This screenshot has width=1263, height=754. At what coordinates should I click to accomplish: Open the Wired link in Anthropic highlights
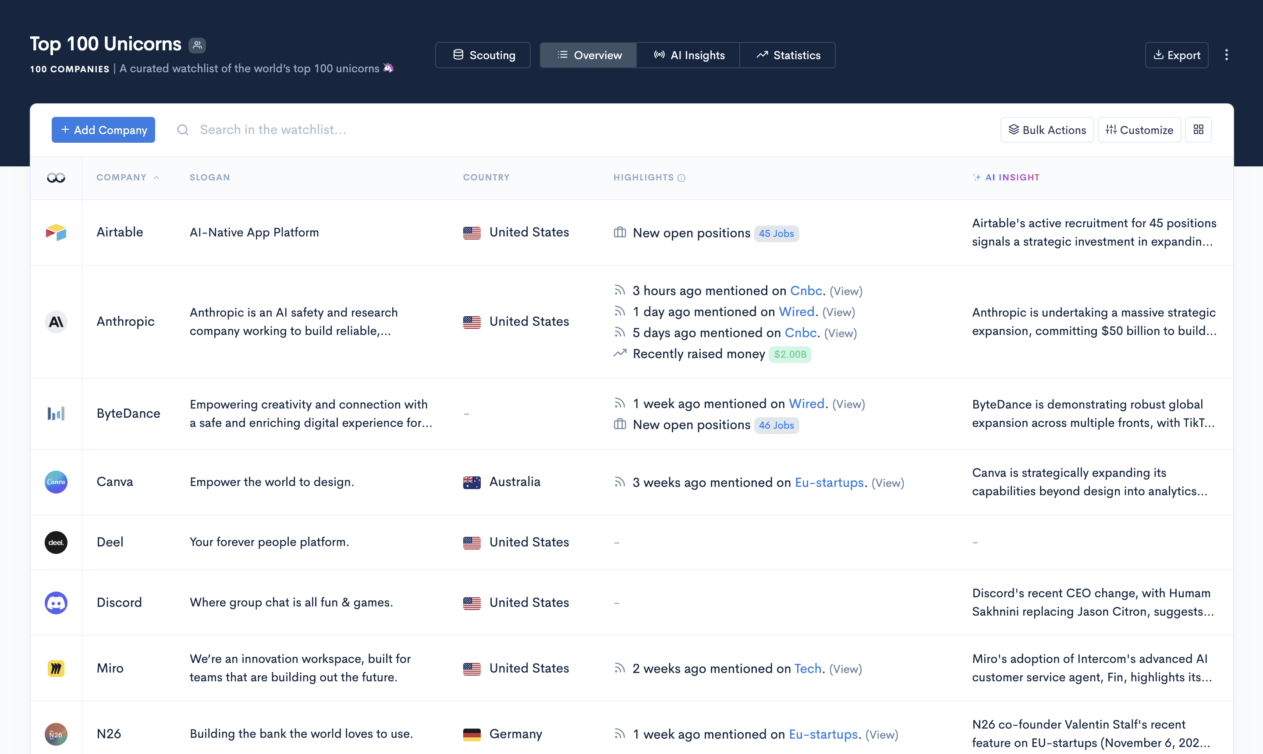(x=796, y=311)
